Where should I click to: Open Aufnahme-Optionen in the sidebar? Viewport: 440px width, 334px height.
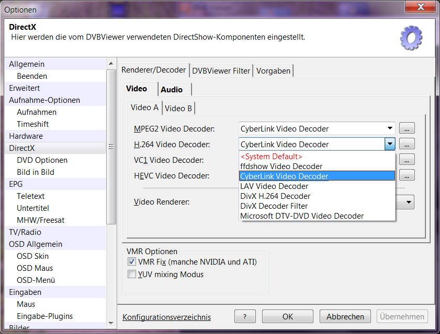click(55, 100)
